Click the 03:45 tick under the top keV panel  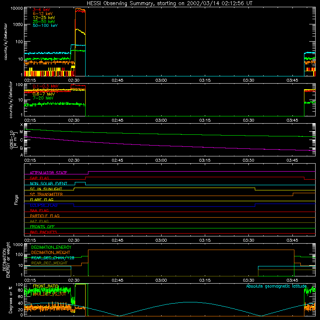[292, 80]
